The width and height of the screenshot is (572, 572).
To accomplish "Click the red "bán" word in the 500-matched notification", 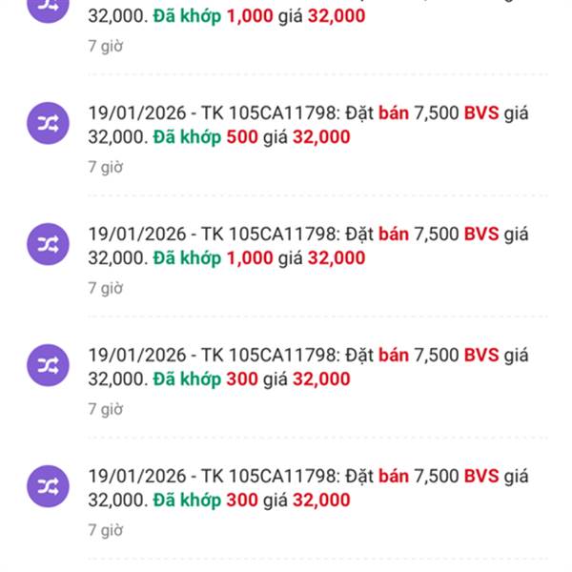I will click(393, 112).
